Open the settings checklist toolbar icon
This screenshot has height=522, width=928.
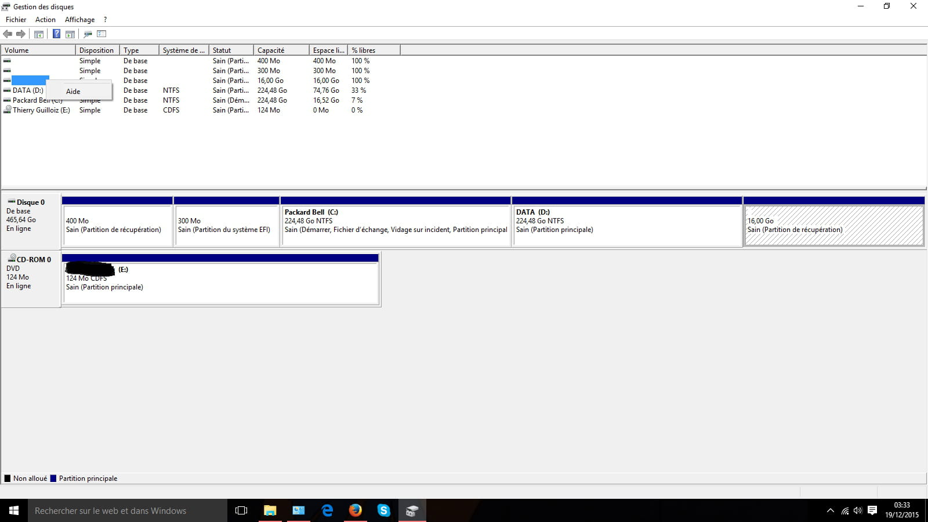[x=101, y=34]
